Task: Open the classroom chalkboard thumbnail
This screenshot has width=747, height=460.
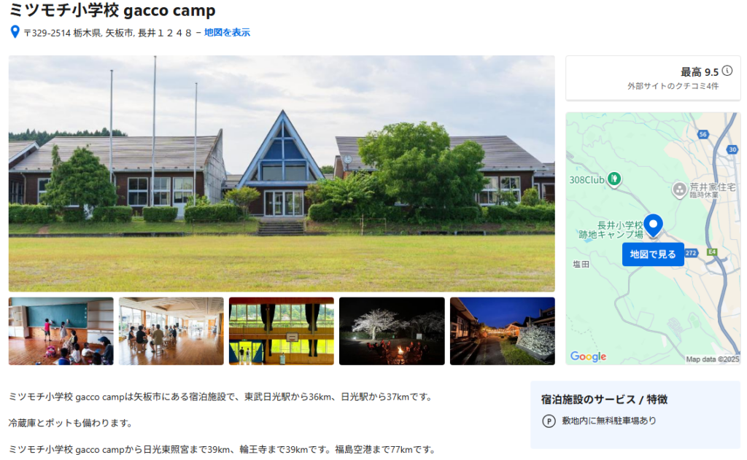Action: coord(61,331)
